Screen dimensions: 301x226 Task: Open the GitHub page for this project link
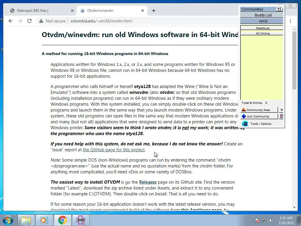[114, 150]
